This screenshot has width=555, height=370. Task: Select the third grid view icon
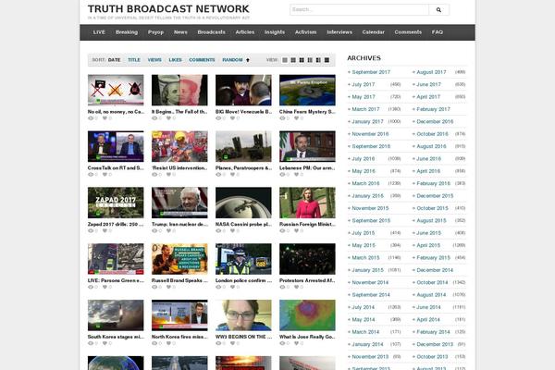pyautogui.click(x=302, y=60)
